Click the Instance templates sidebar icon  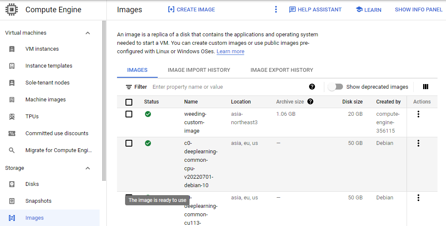coord(12,66)
